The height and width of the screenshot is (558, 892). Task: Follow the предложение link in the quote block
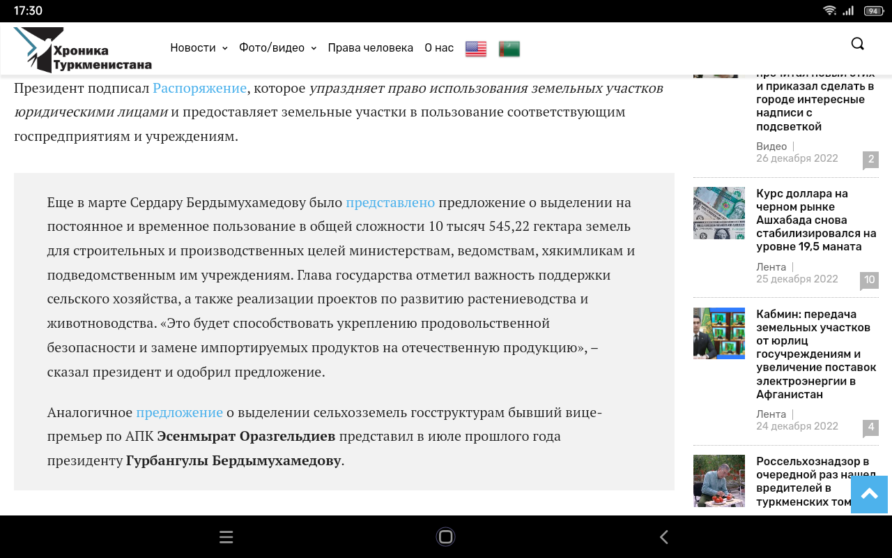click(180, 412)
